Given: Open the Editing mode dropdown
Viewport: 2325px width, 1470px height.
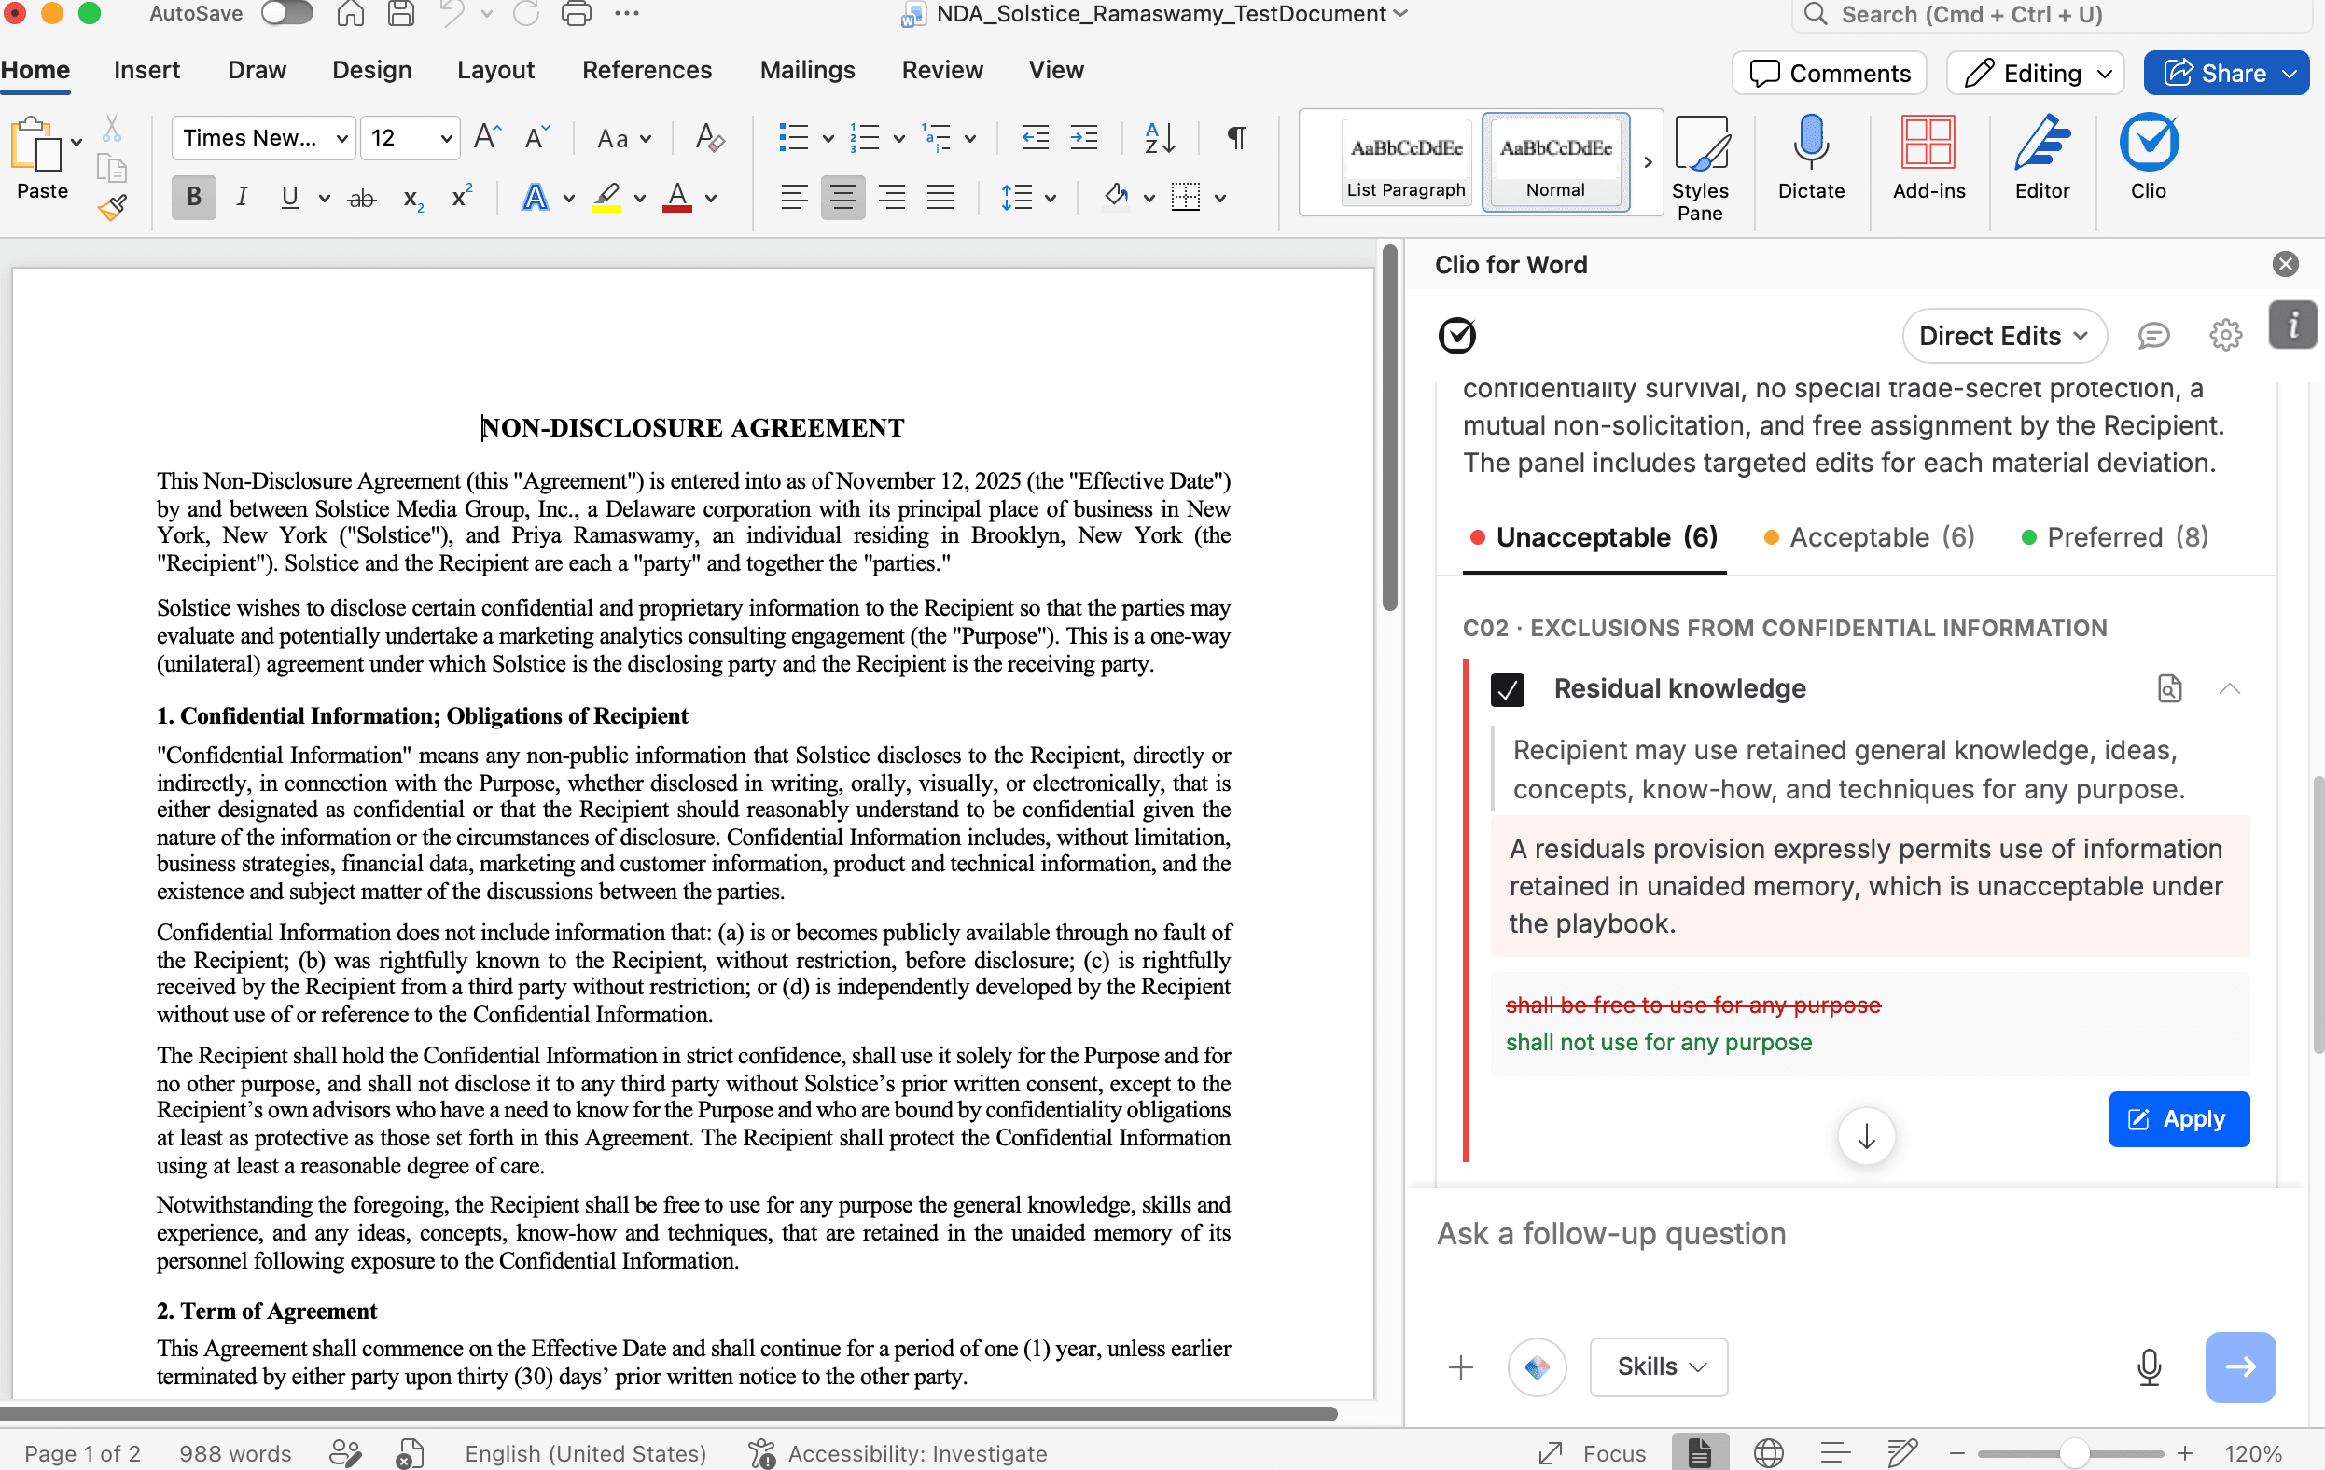Looking at the screenshot, I should tap(2034, 74).
